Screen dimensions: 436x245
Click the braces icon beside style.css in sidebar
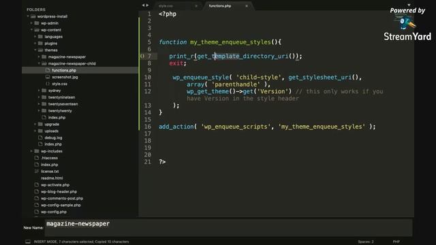[48, 84]
